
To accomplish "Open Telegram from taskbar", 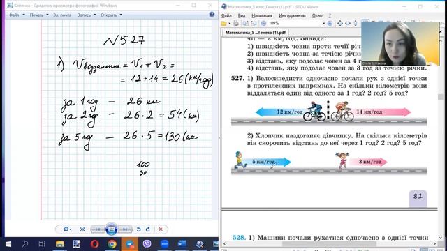I will point(130,244).
